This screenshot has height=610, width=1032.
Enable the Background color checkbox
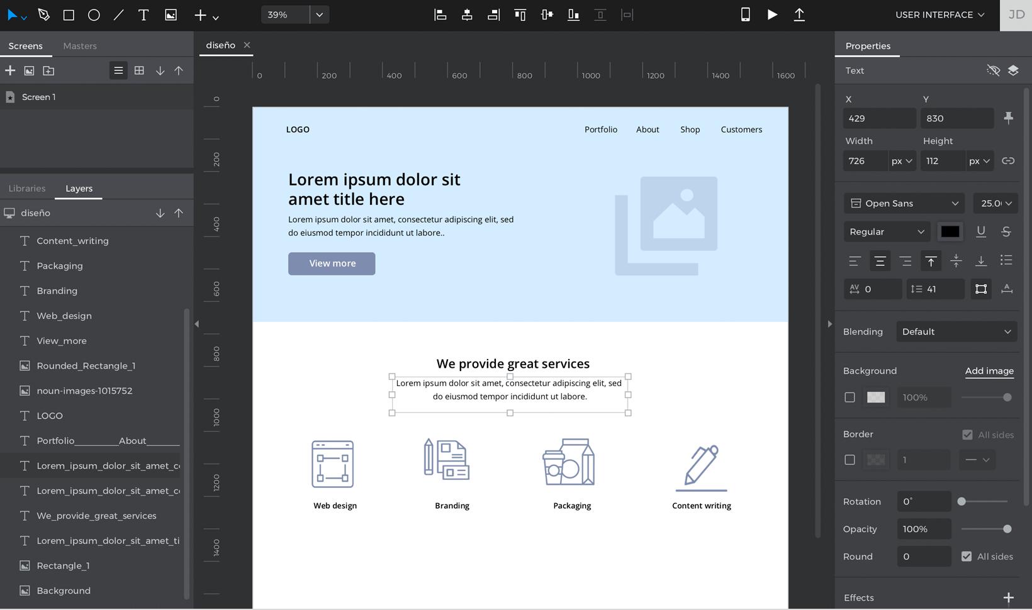click(850, 397)
